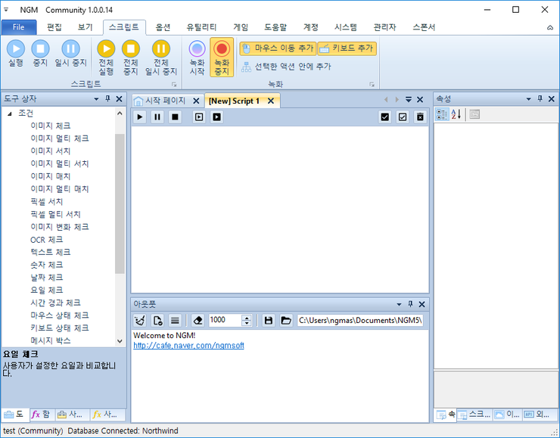Switch to 함 fx bottom tab in toolbox

point(41,415)
